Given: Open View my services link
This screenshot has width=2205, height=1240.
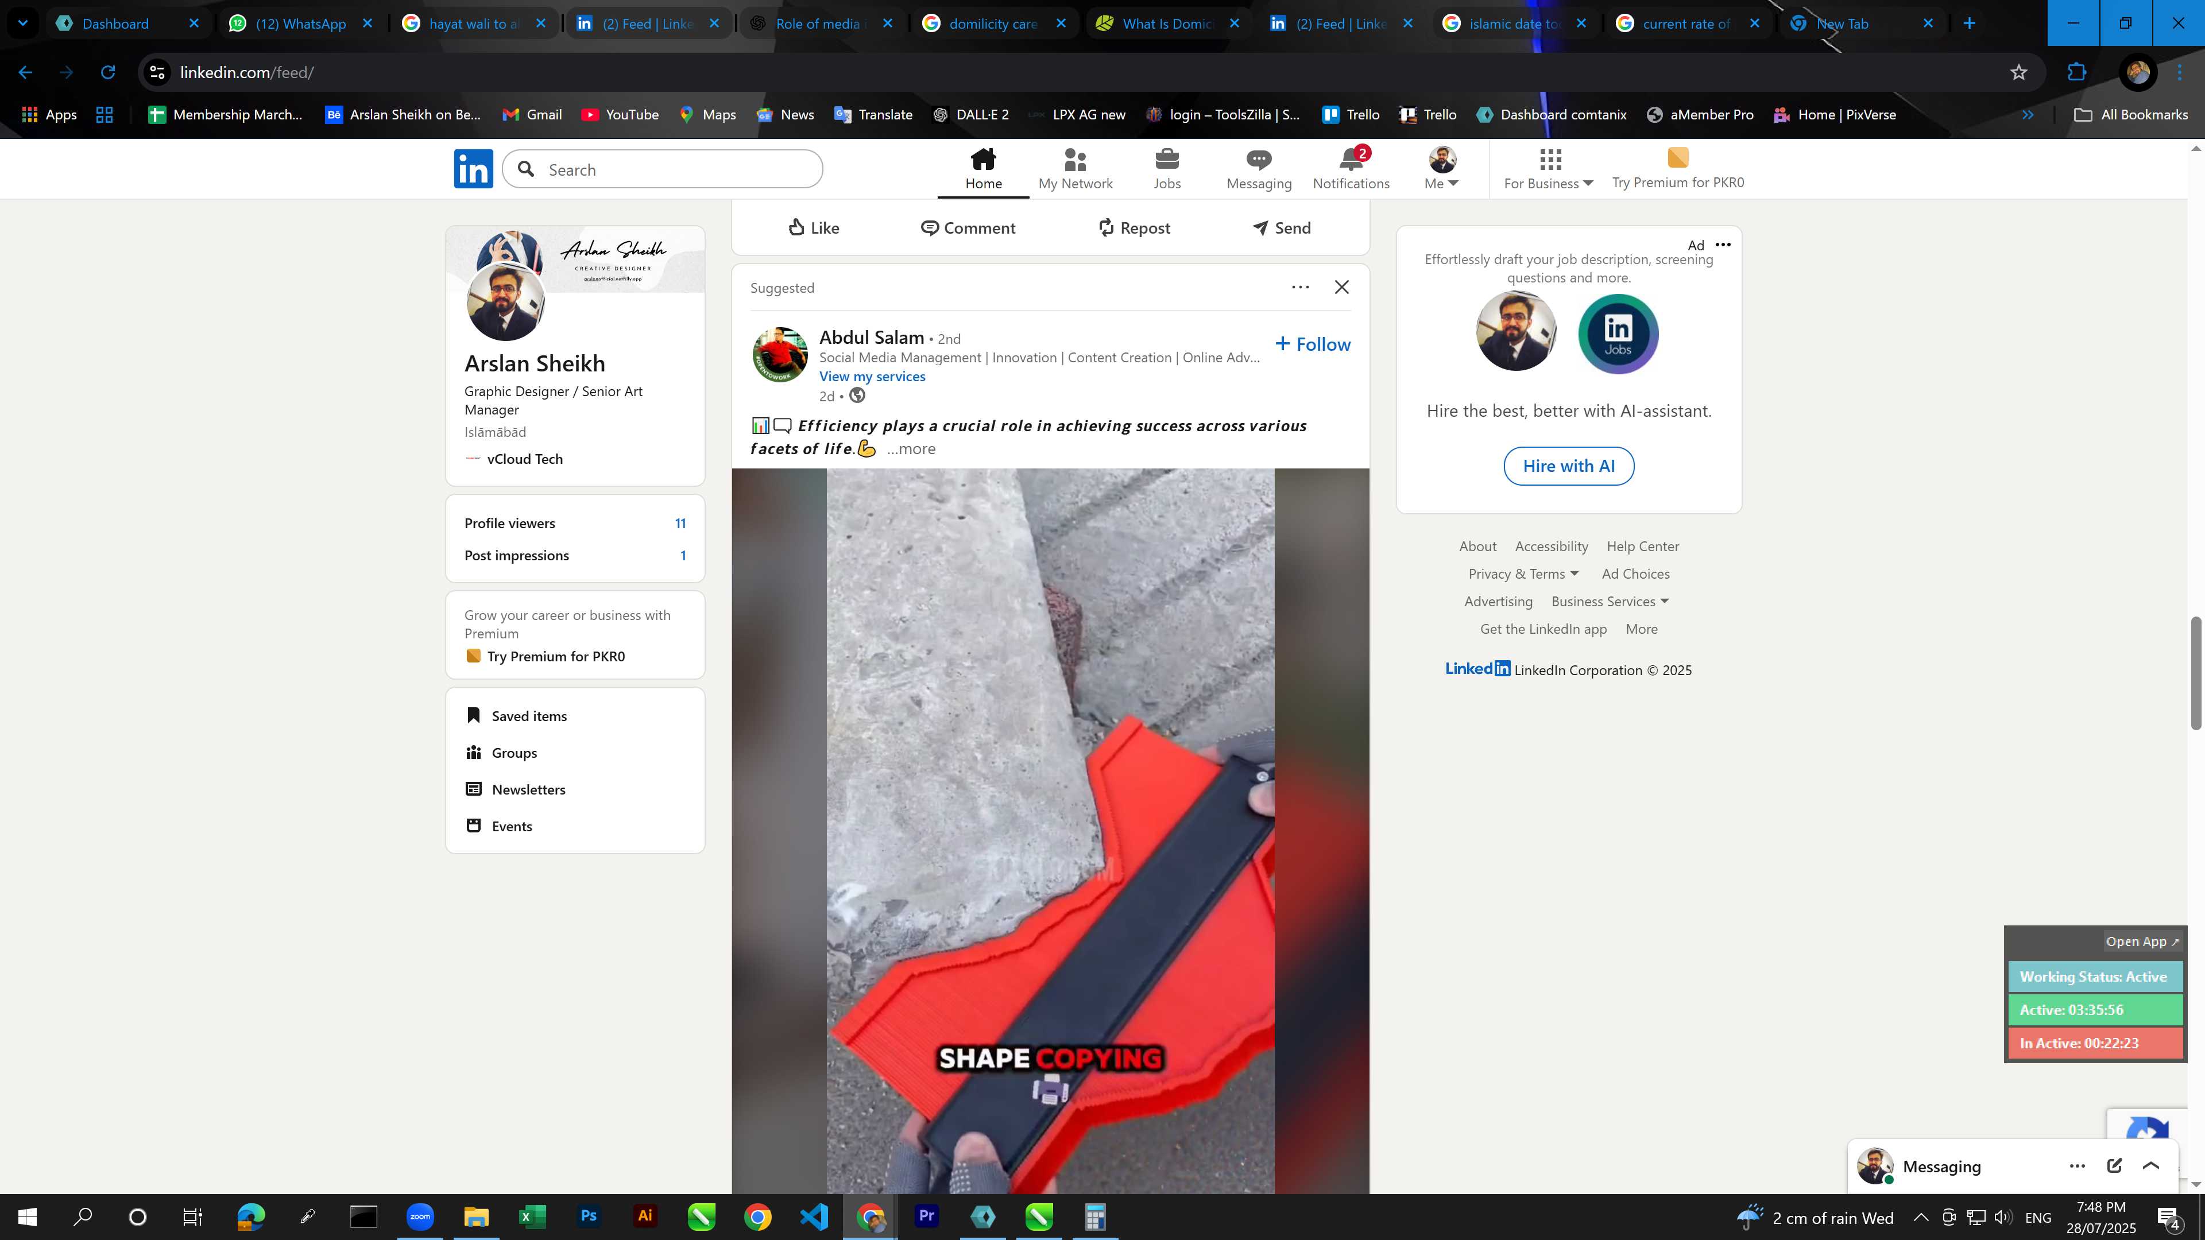Looking at the screenshot, I should tap(872, 377).
